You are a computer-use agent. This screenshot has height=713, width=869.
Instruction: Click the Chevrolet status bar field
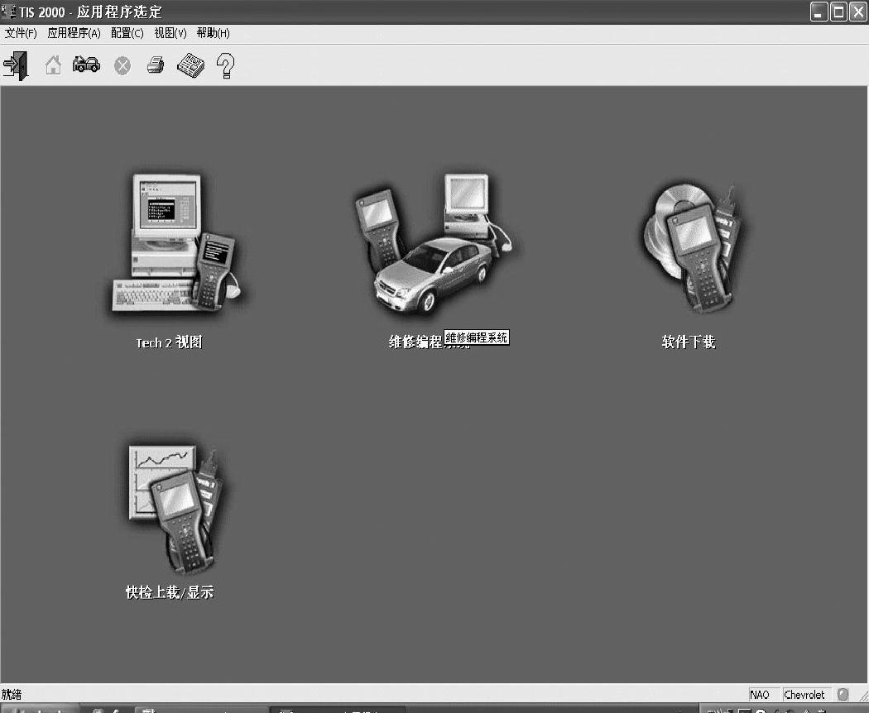[x=804, y=695]
